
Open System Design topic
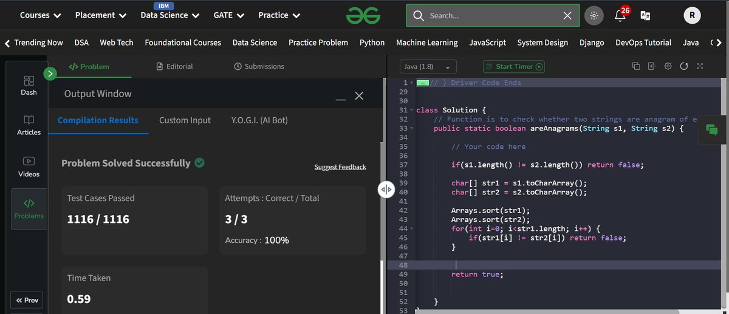coord(542,43)
